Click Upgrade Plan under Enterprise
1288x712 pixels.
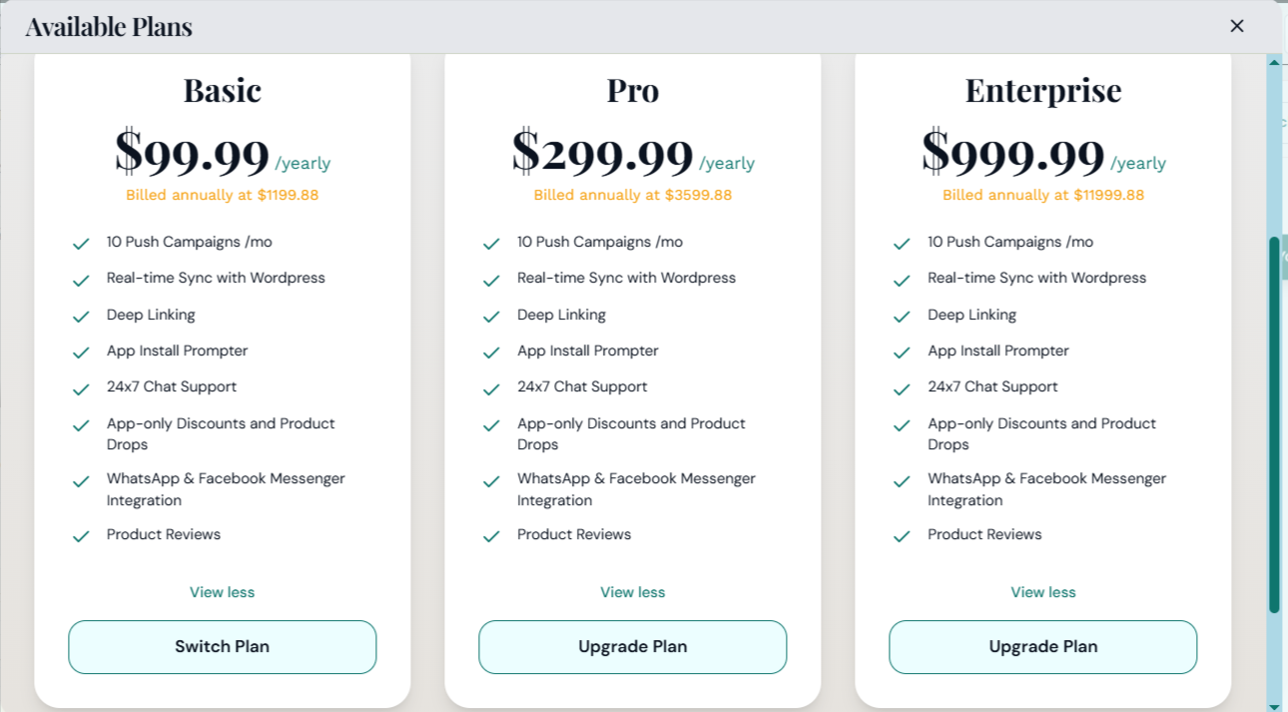(1042, 647)
